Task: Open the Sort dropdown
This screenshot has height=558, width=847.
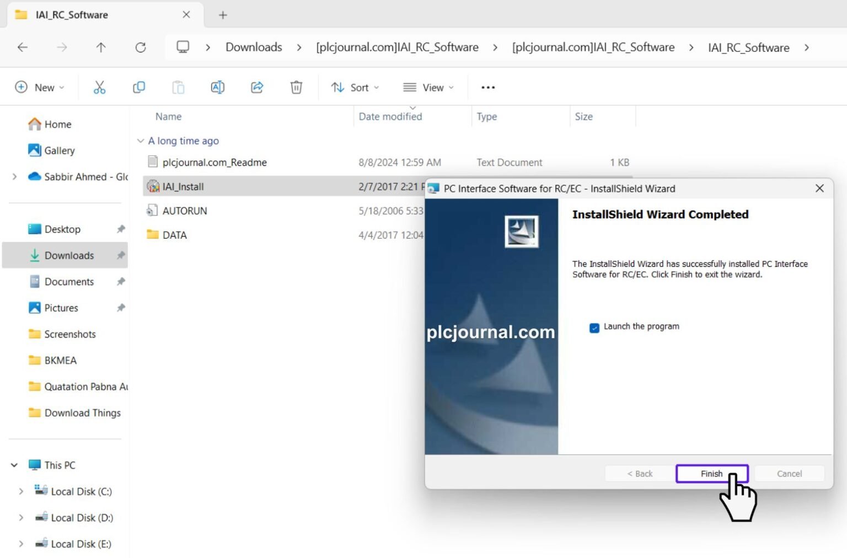Action: 355,87
